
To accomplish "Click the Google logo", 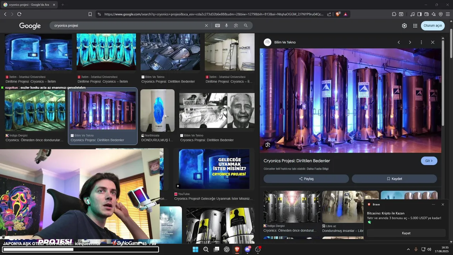I will (30, 26).
